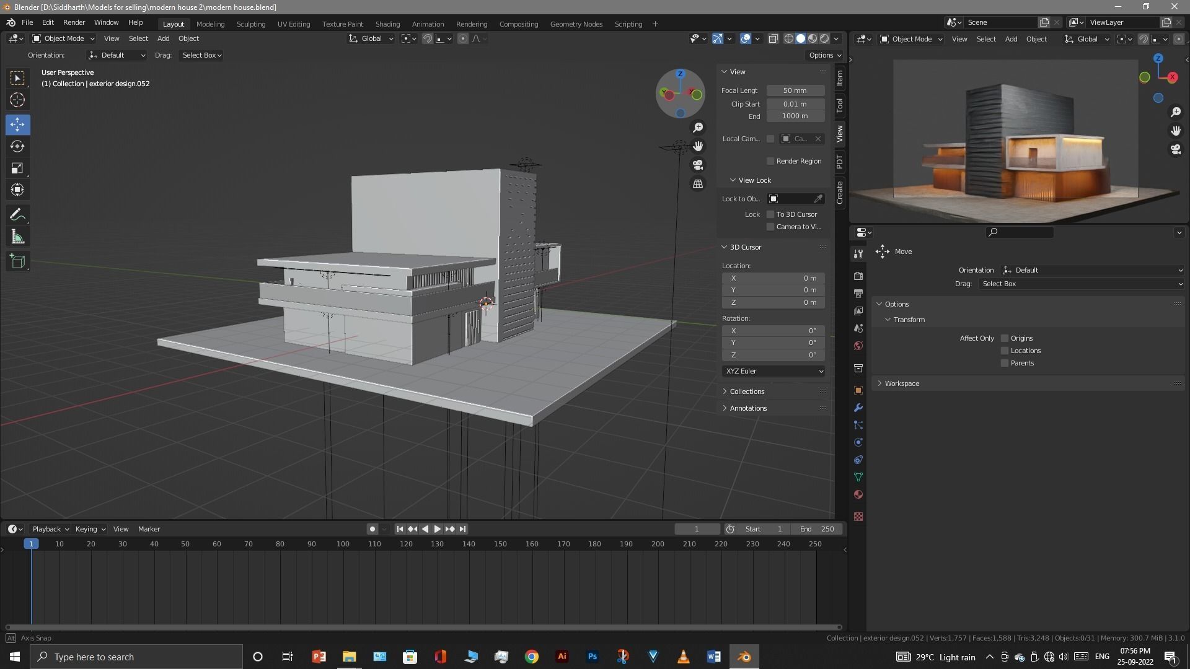The image size is (1190, 669).
Task: Tick the Local Camera checkbox
Action: [770, 139]
